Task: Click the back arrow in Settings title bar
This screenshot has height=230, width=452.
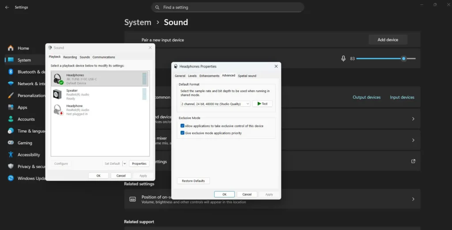Action: pos(7,7)
